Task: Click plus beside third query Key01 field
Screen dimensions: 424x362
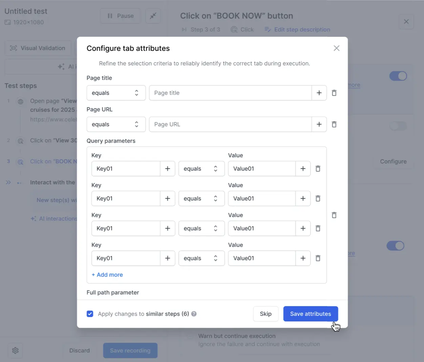Action: [168, 228]
